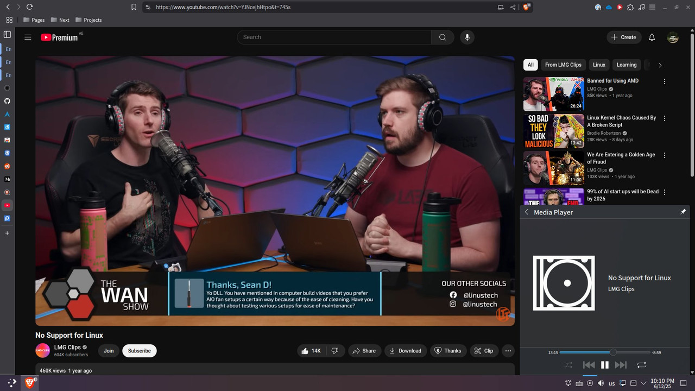Open the Banned for Using AMD thumbnail
The image size is (695, 391).
[553, 94]
